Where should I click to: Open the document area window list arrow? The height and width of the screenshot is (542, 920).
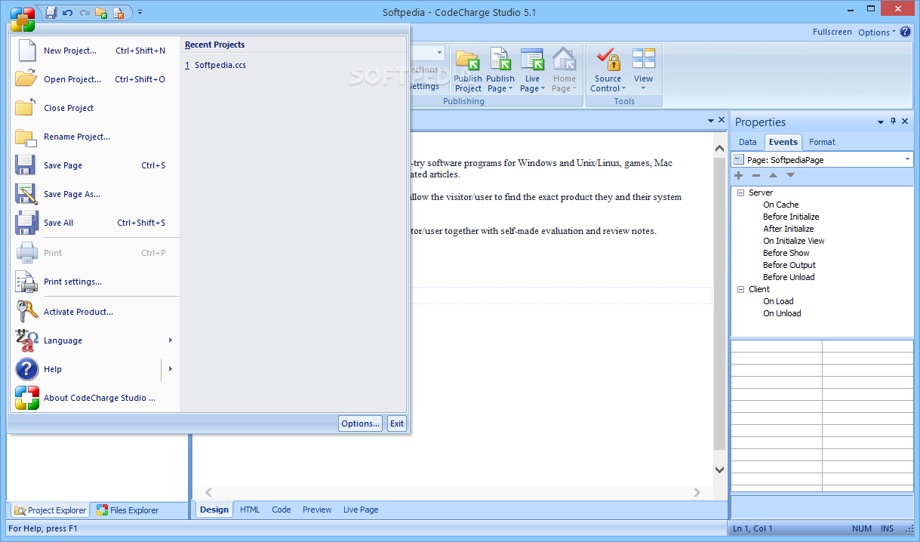(x=711, y=121)
